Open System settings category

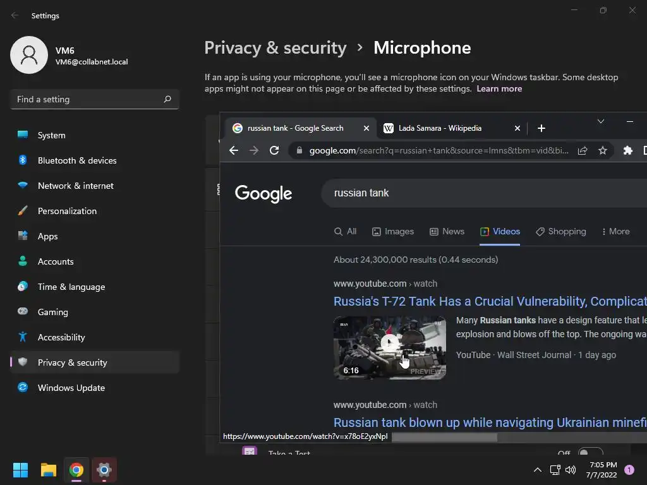click(x=95, y=135)
